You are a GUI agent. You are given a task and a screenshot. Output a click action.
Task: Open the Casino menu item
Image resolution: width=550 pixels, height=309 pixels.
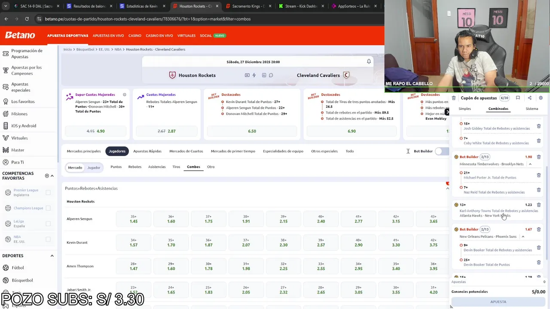(x=134, y=36)
